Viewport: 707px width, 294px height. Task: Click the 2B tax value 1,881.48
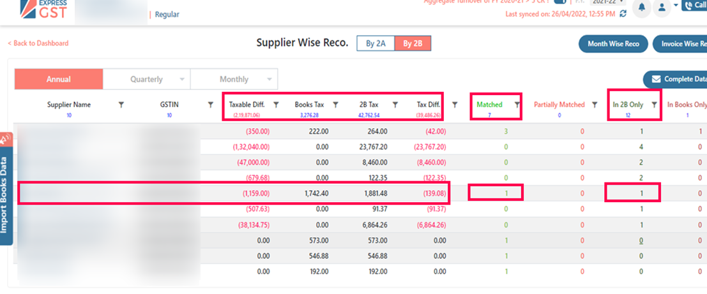pos(374,194)
